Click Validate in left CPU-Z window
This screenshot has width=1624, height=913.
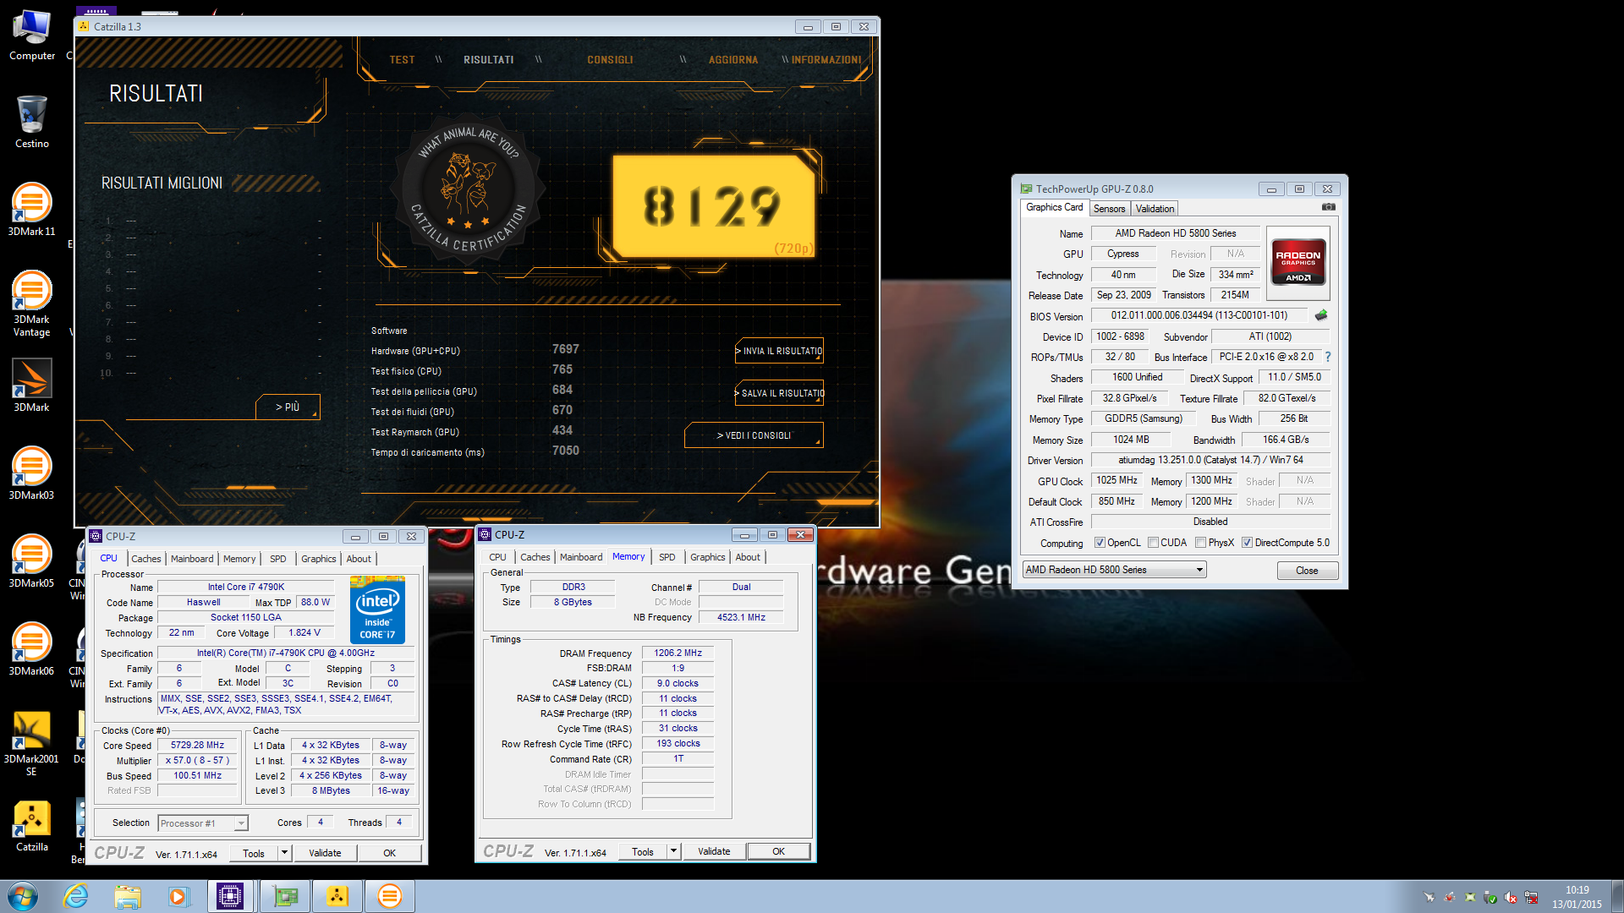pyautogui.click(x=325, y=853)
